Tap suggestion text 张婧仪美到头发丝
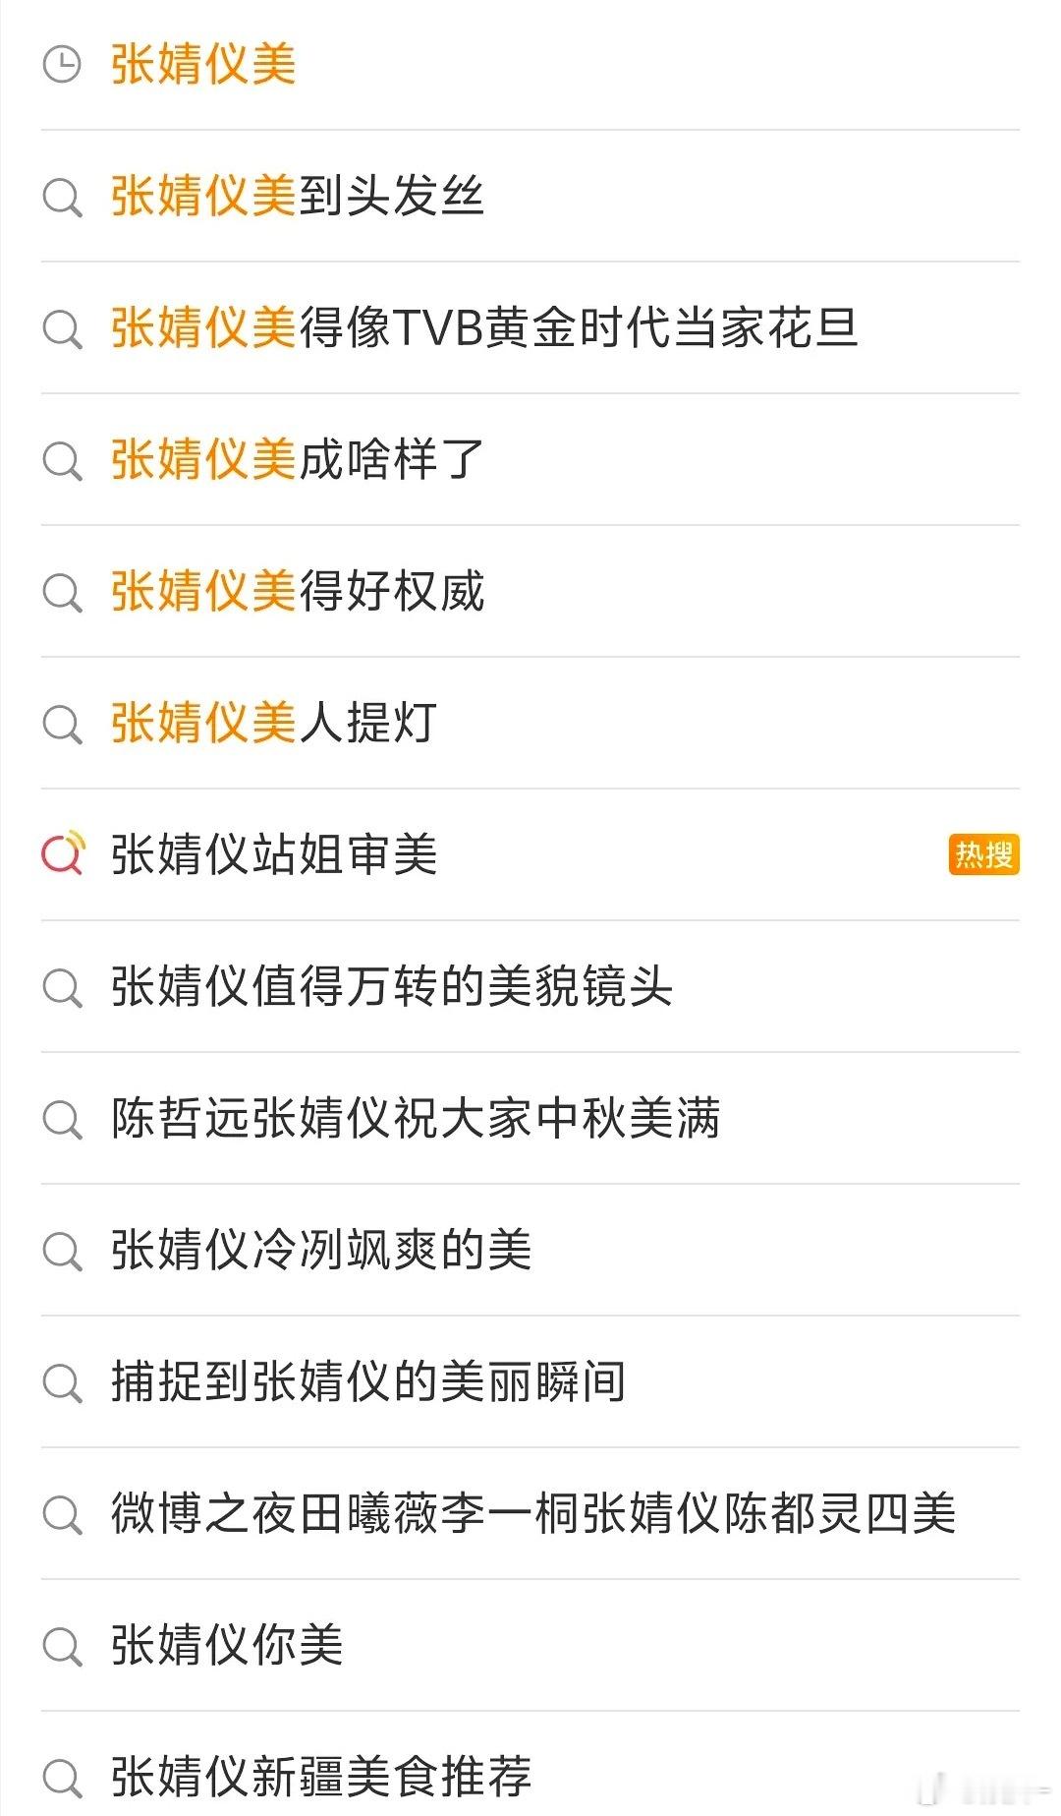Screen dimensions: 1061x1816 tap(297, 196)
